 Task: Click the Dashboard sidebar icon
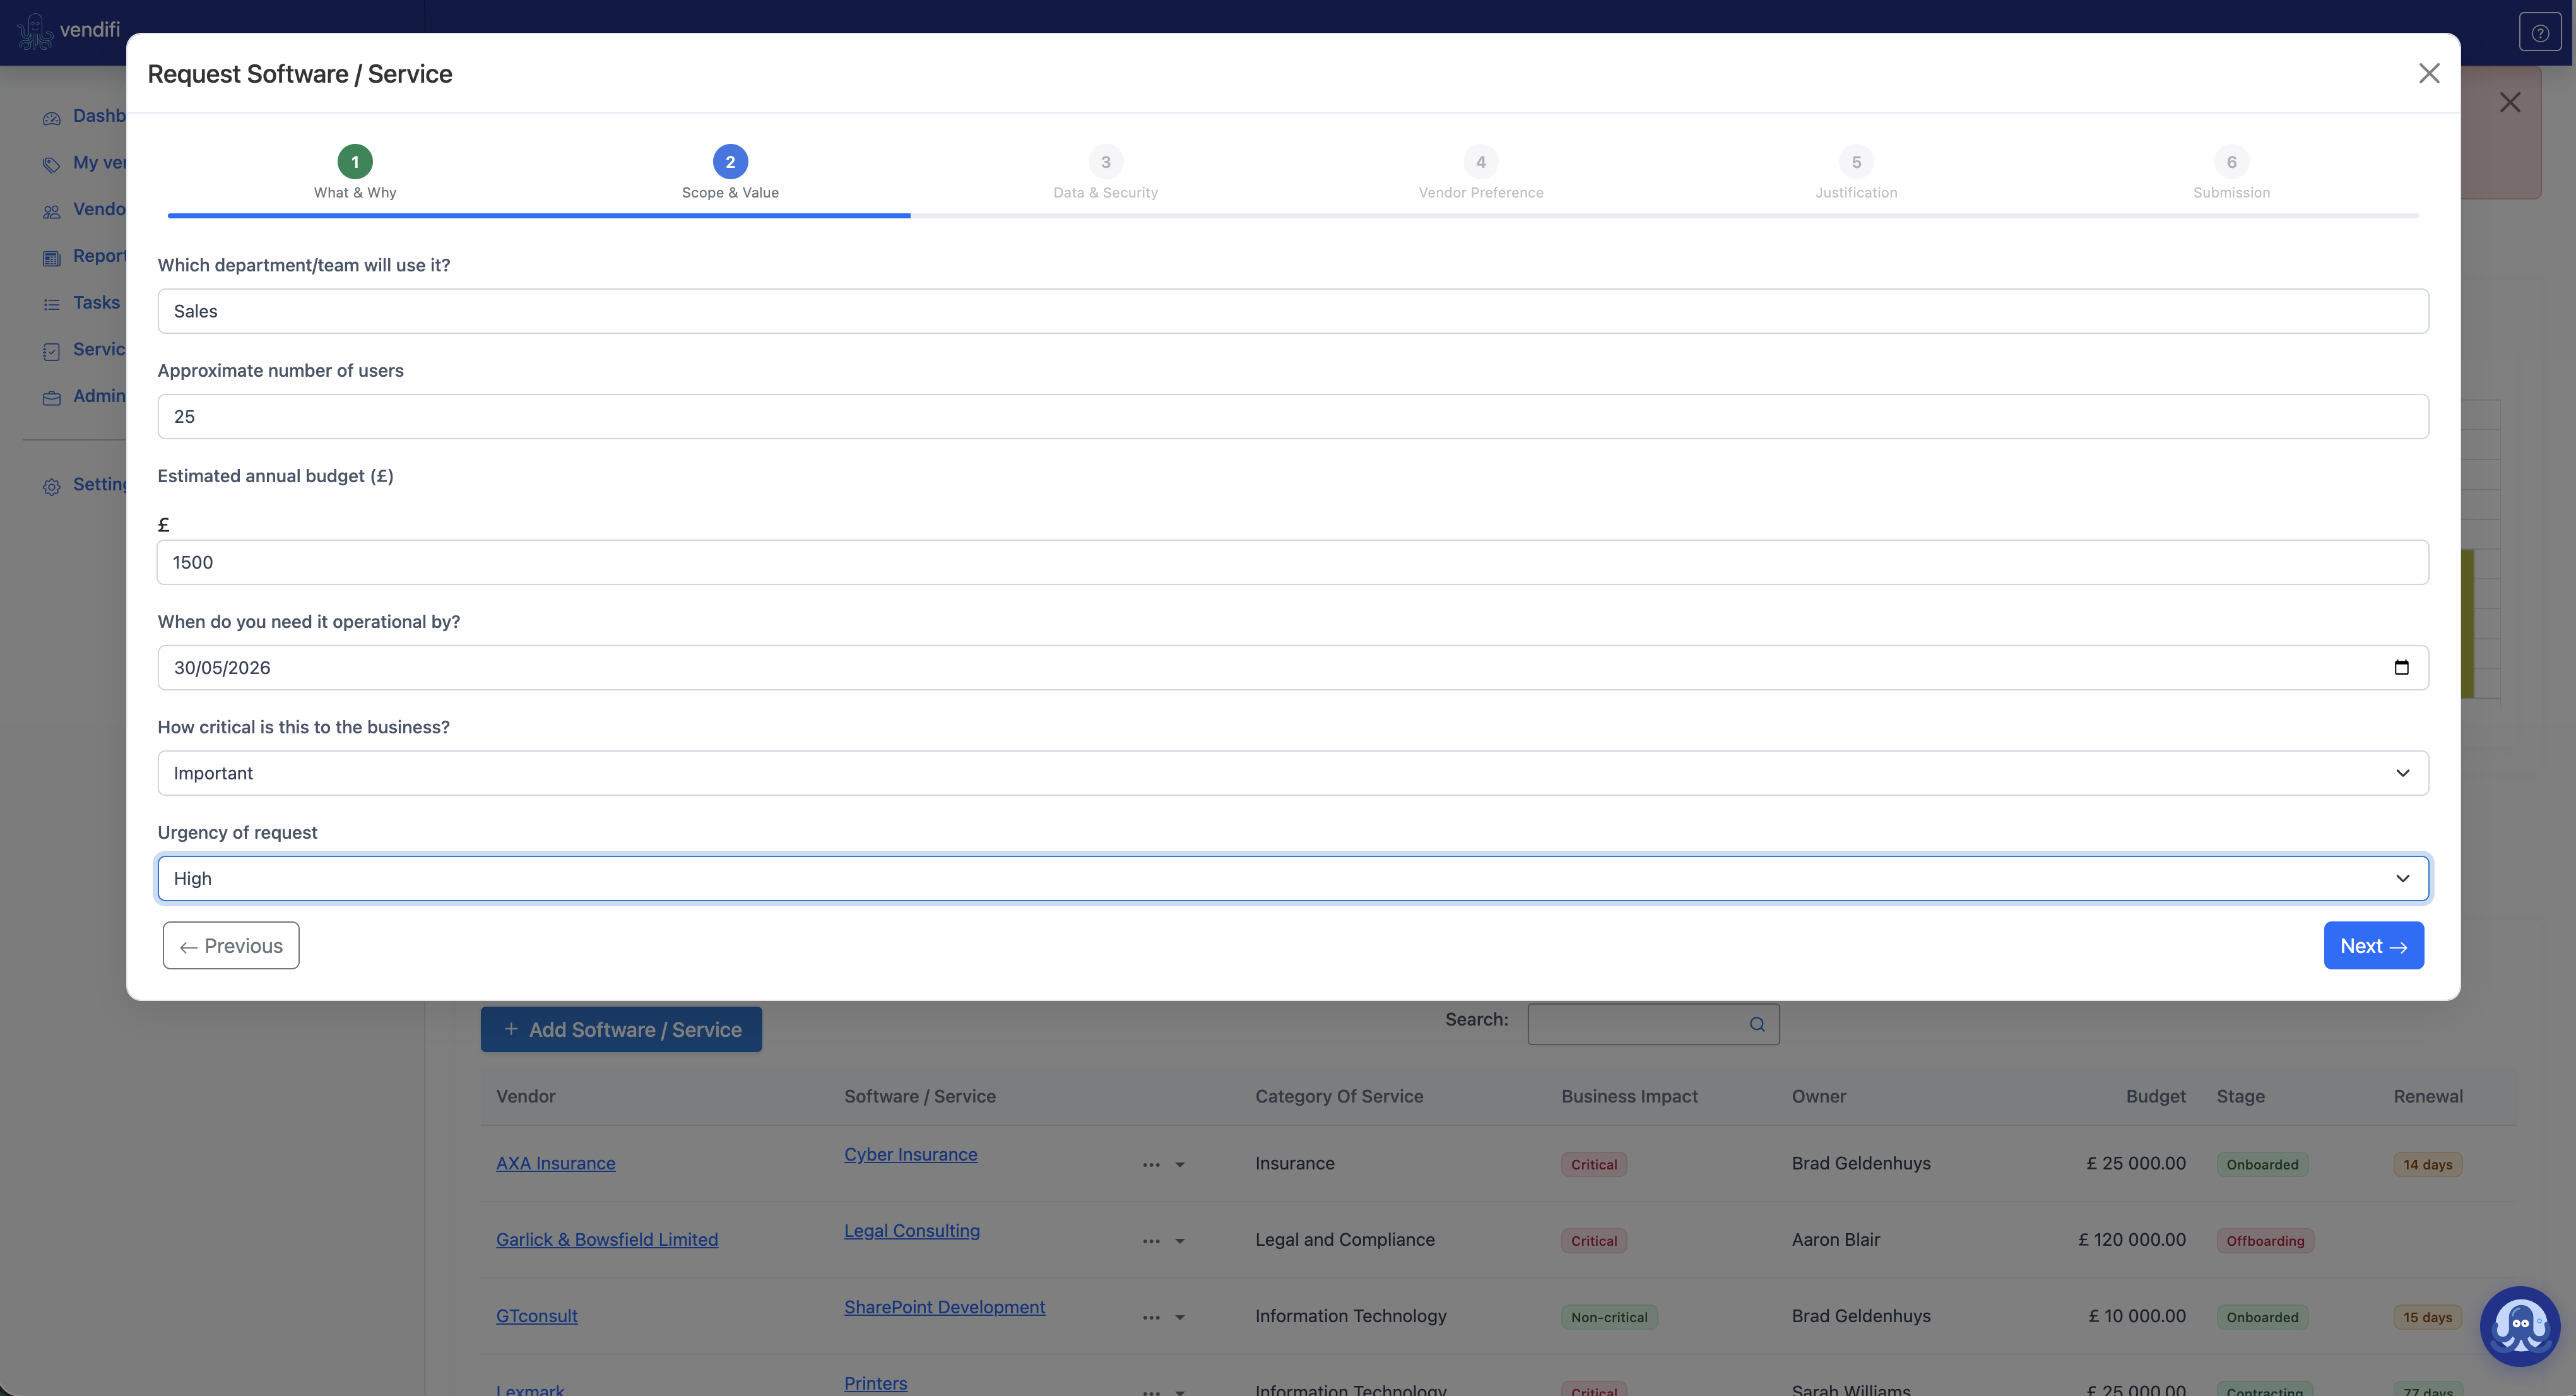coord(52,118)
